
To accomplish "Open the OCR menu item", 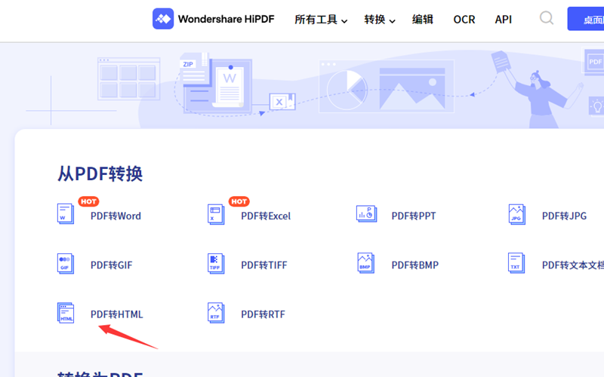I will pos(464,20).
